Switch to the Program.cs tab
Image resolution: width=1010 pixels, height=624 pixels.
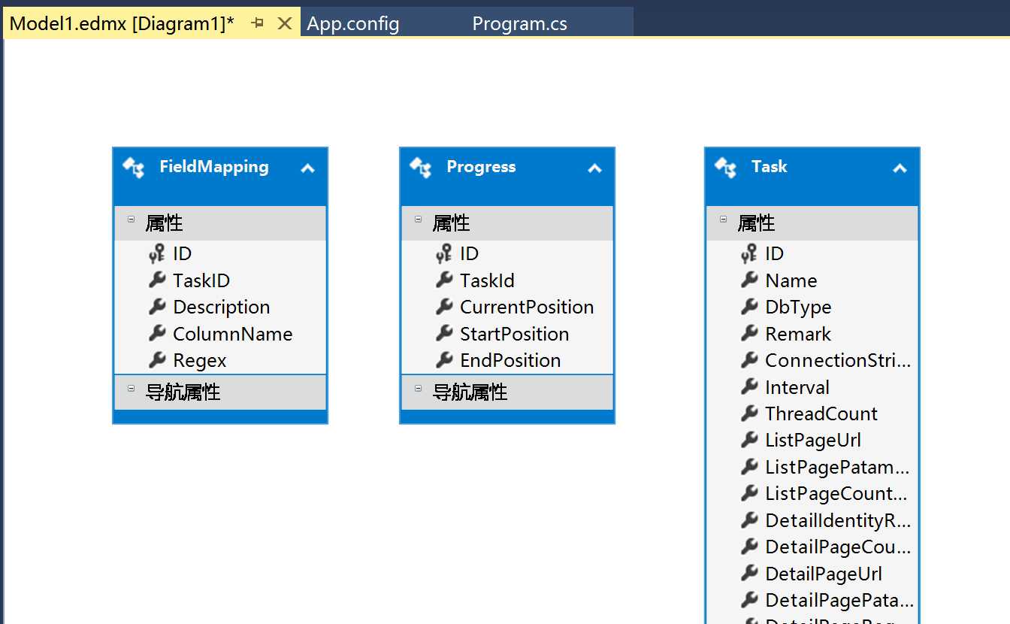pos(519,23)
